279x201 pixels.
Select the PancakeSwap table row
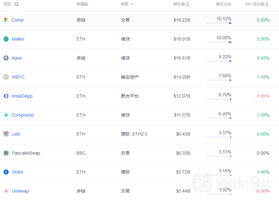tap(139, 153)
